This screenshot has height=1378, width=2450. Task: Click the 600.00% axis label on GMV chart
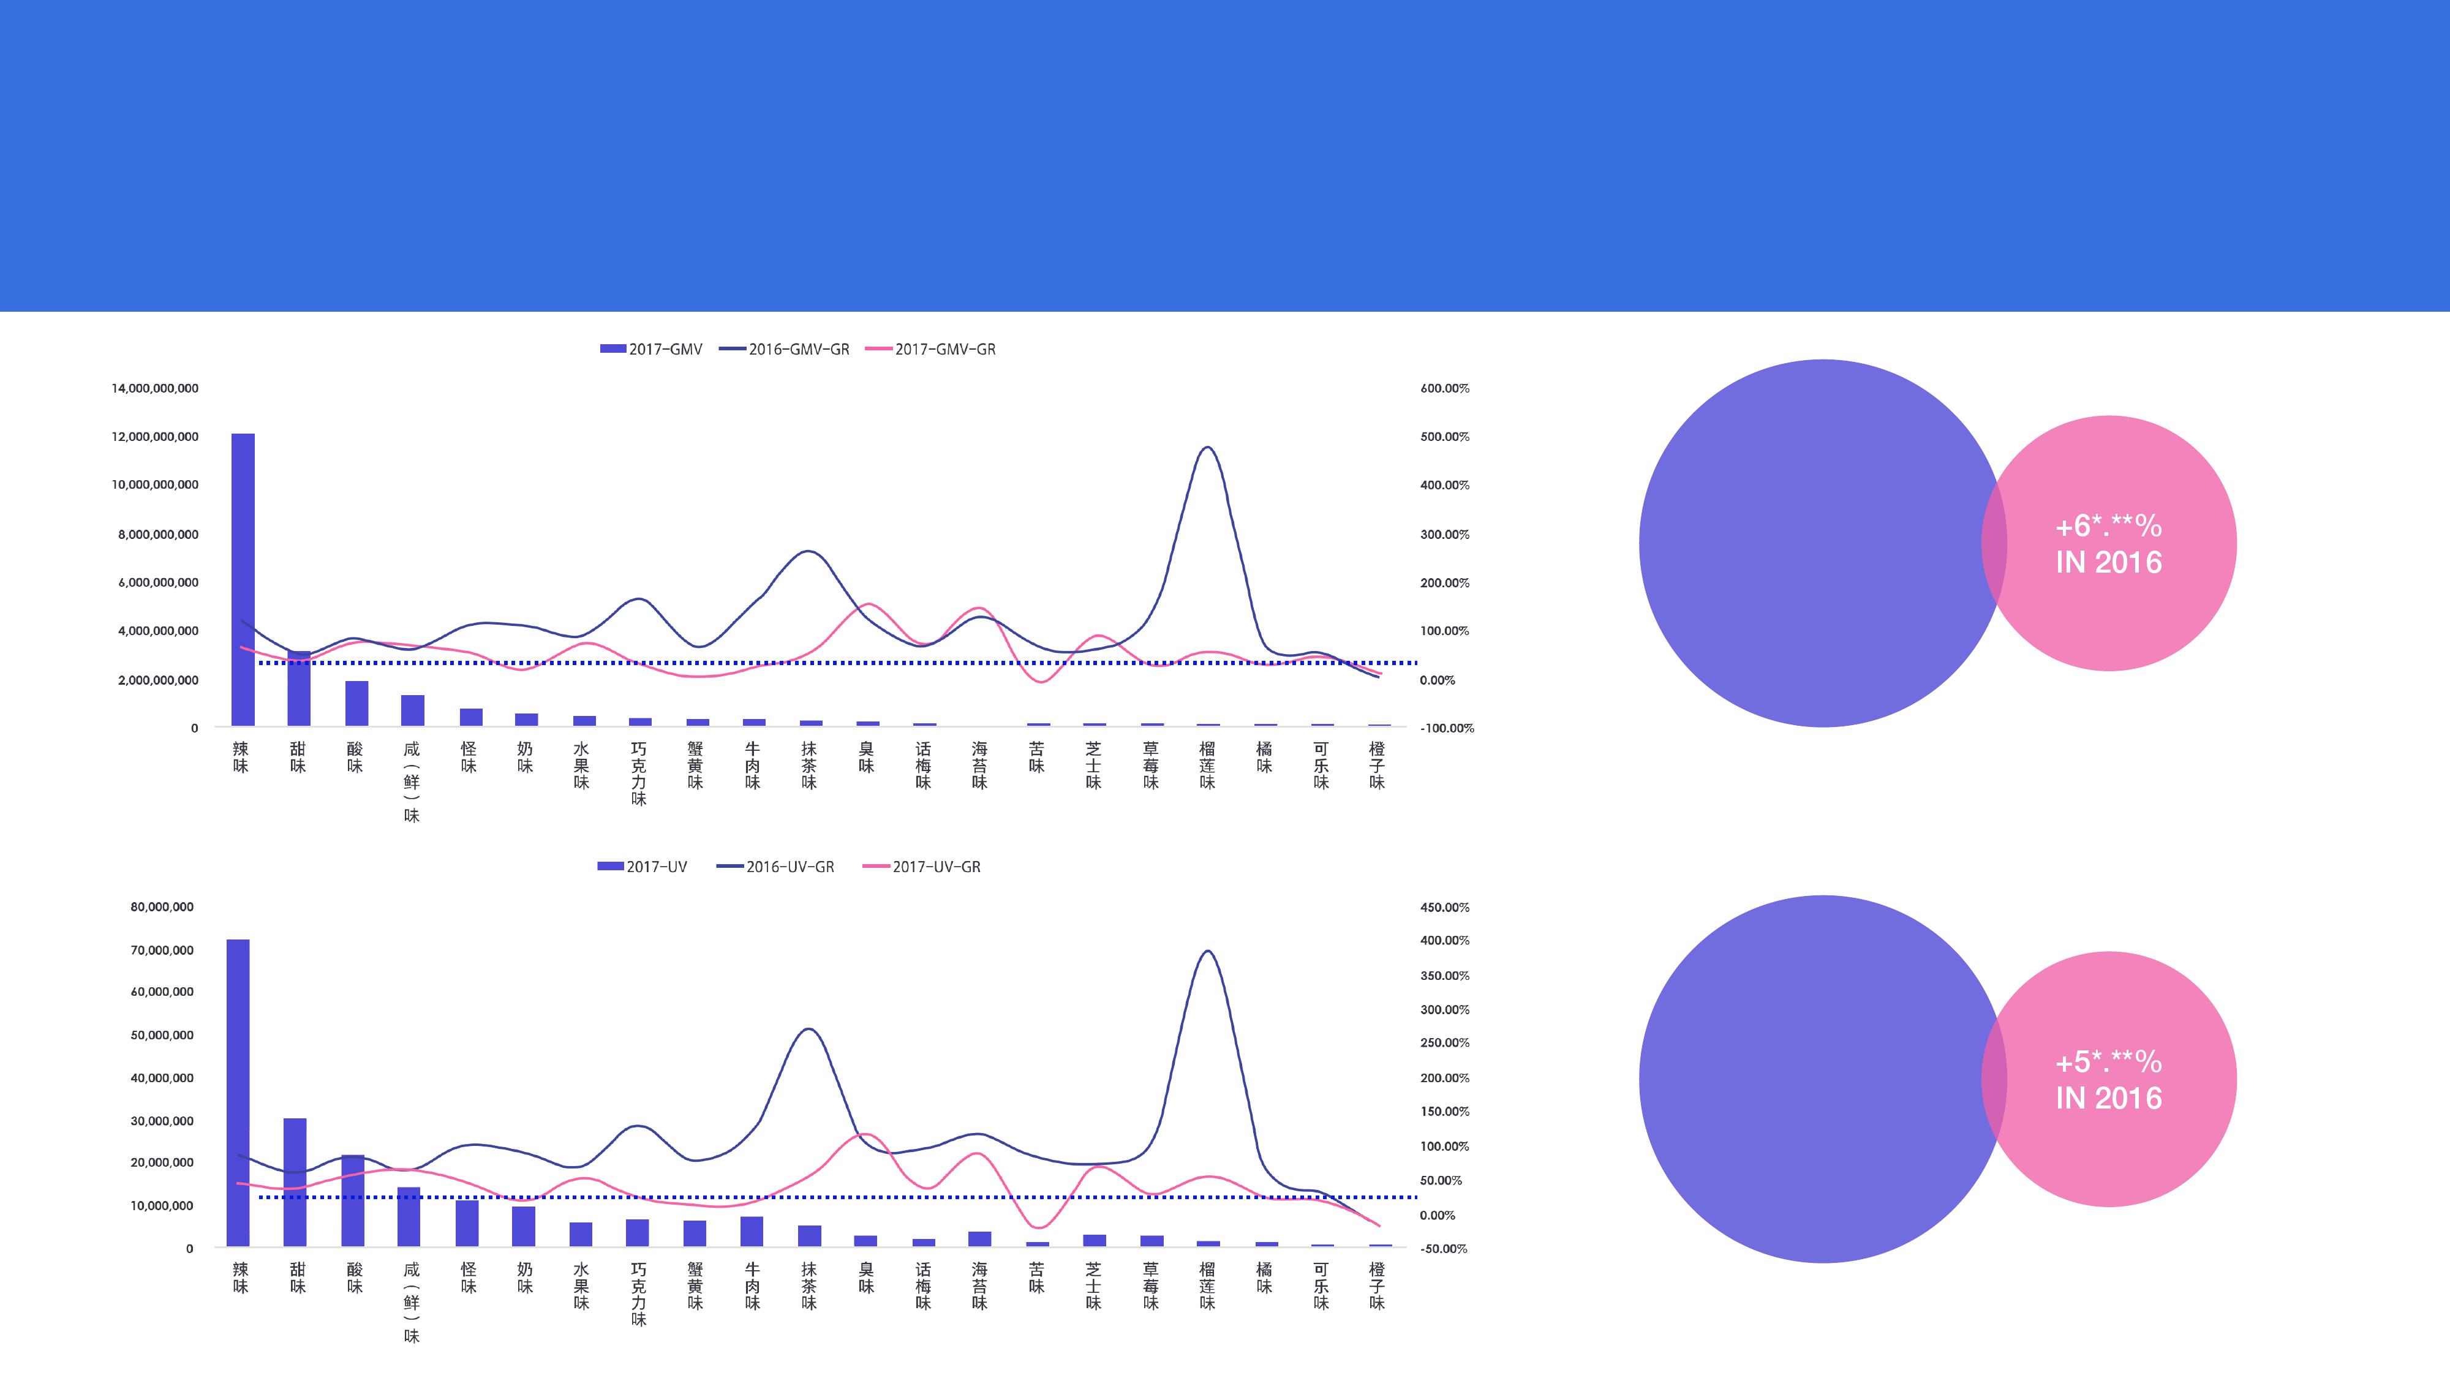pos(1444,388)
